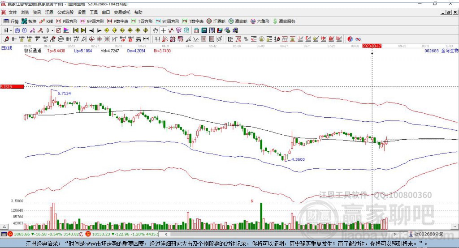Open the 行情 market quotes view
The height and width of the screenshot is (248, 459).
click(11, 21)
